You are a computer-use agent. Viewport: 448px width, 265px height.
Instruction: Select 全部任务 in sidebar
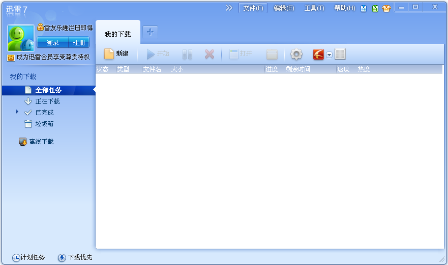point(49,90)
